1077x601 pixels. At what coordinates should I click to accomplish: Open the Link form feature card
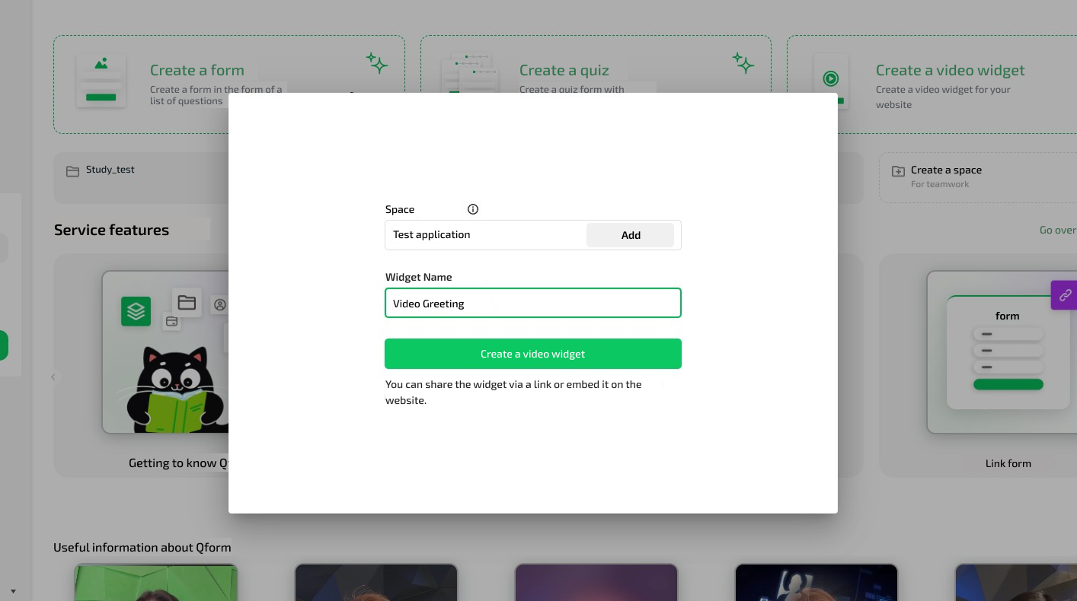coord(1007,463)
